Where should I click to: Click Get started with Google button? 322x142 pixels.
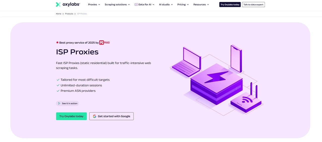111,116
